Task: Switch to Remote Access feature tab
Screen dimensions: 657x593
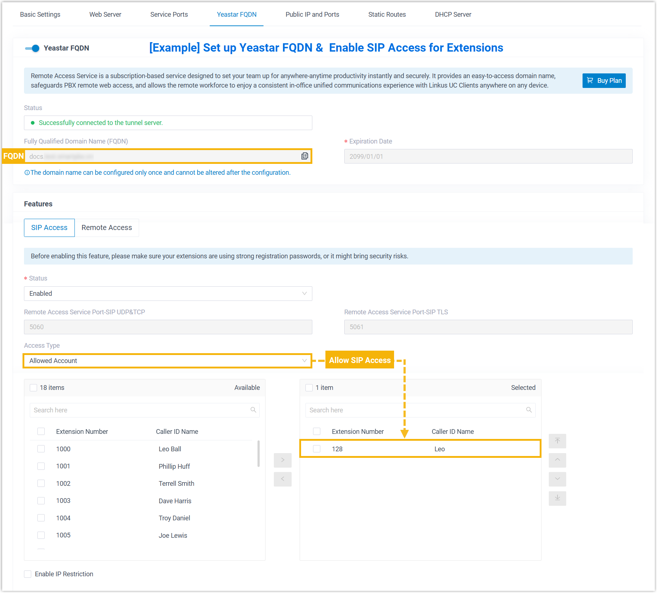Action: point(107,228)
